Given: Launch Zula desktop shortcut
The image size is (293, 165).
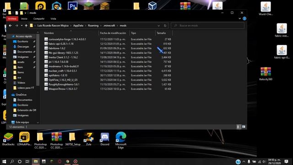Looking at the screenshot, I should click(88, 139).
